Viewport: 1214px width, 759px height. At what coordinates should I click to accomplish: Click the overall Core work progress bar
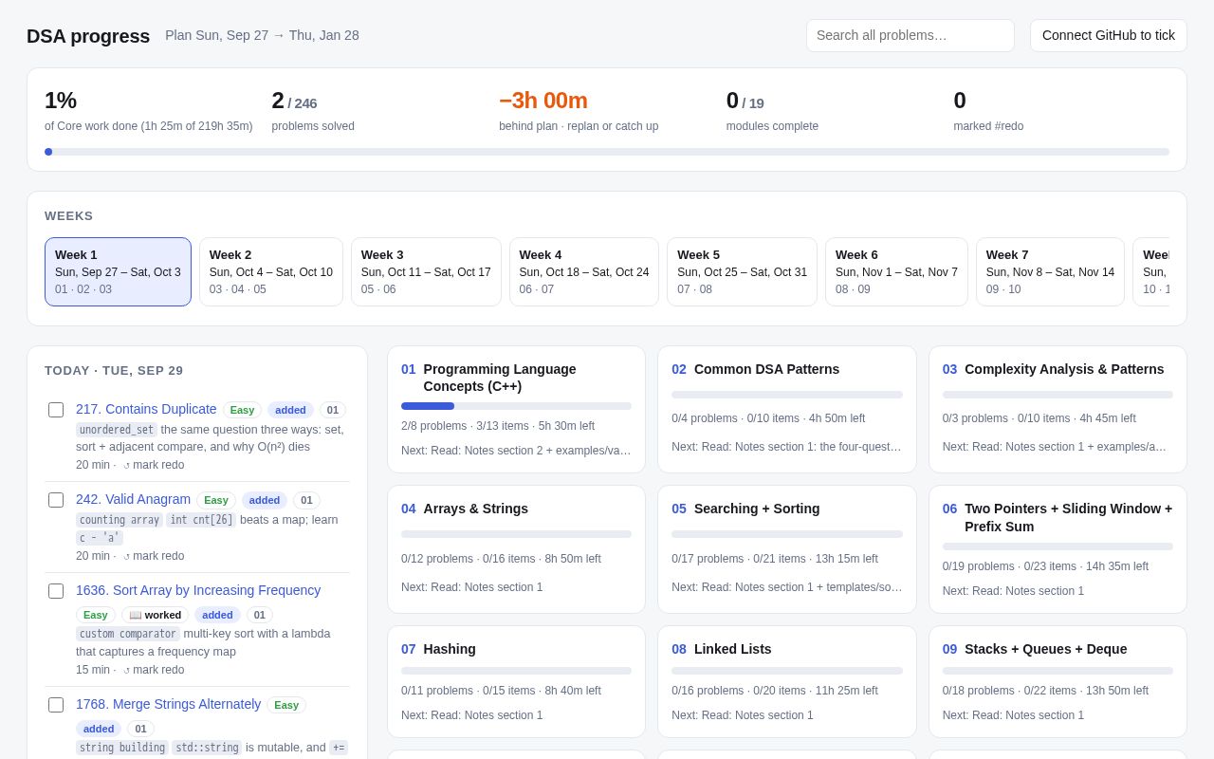point(607,152)
